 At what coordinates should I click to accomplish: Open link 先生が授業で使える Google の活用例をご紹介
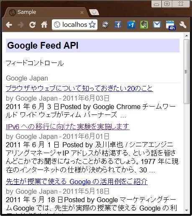pyautogui.click(x=77, y=182)
